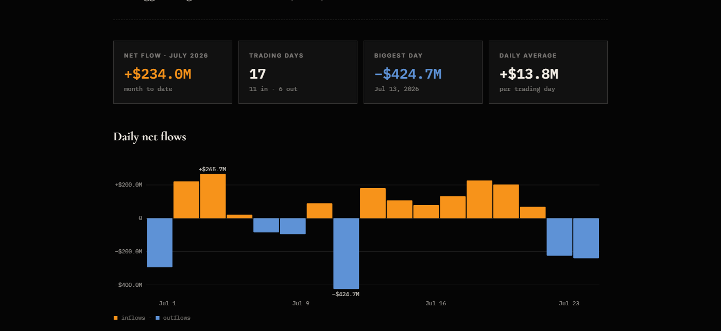Open the Trading Days card heading

point(277,56)
